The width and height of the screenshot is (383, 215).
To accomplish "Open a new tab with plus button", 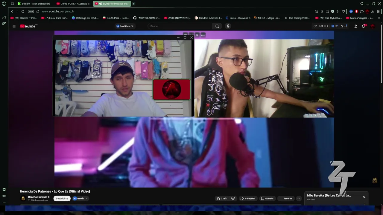I will point(133,4).
